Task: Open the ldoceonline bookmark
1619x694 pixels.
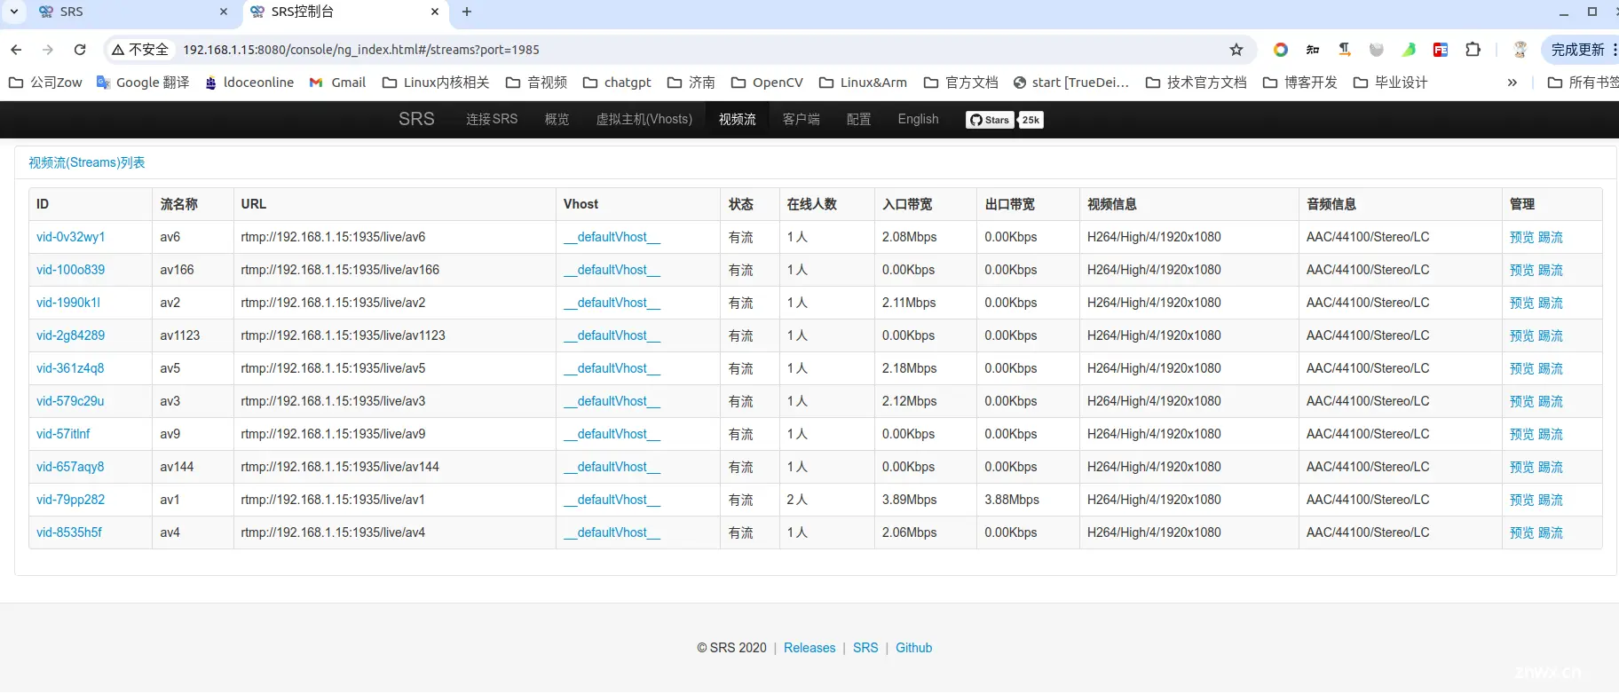Action: (x=249, y=83)
